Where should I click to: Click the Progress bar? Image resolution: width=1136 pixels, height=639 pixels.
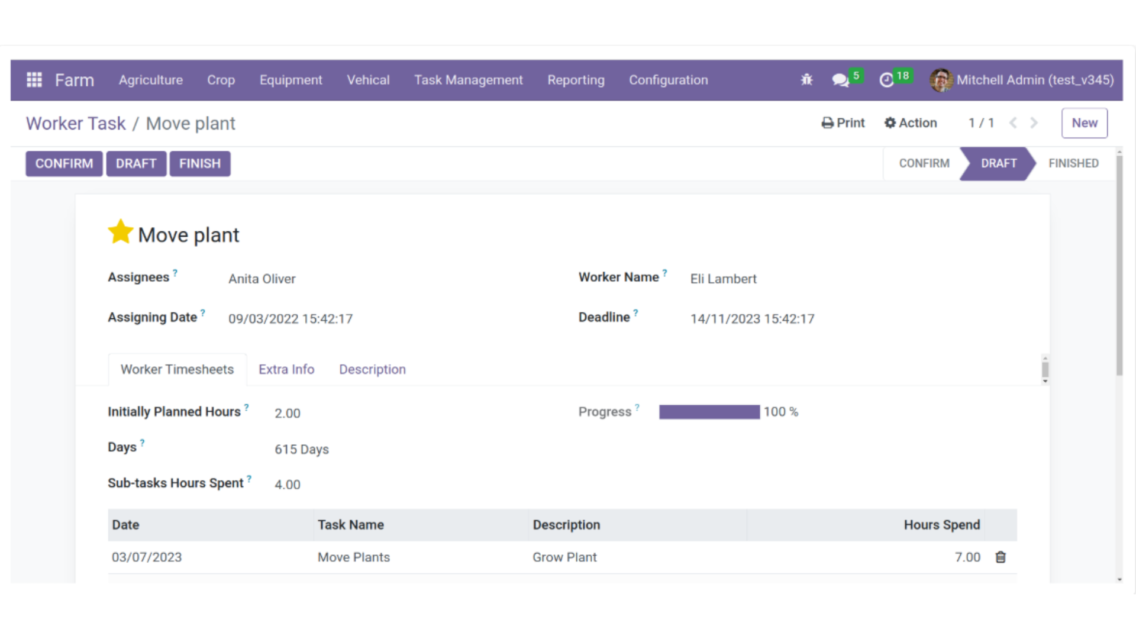(709, 412)
